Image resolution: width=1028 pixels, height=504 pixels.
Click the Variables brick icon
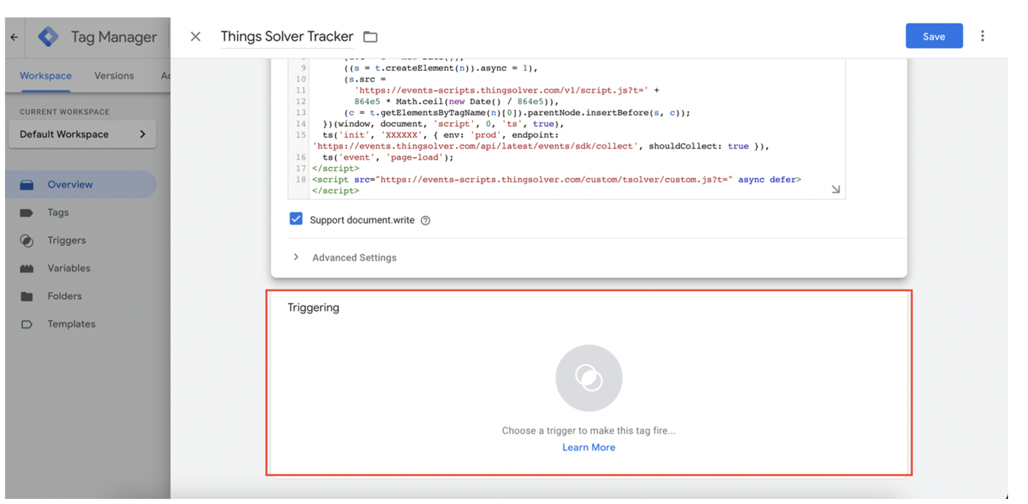click(x=26, y=268)
